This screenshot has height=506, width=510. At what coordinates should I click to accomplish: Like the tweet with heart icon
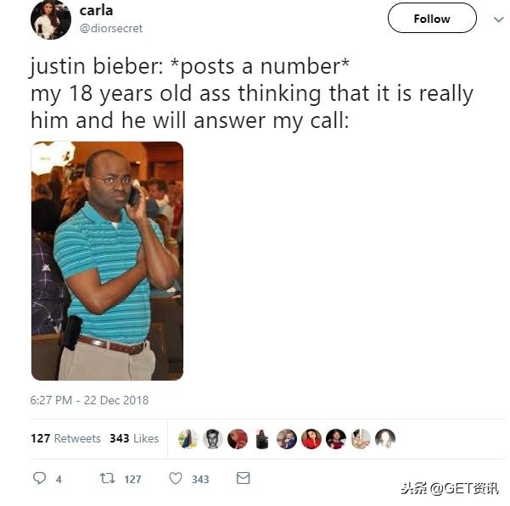point(176,478)
